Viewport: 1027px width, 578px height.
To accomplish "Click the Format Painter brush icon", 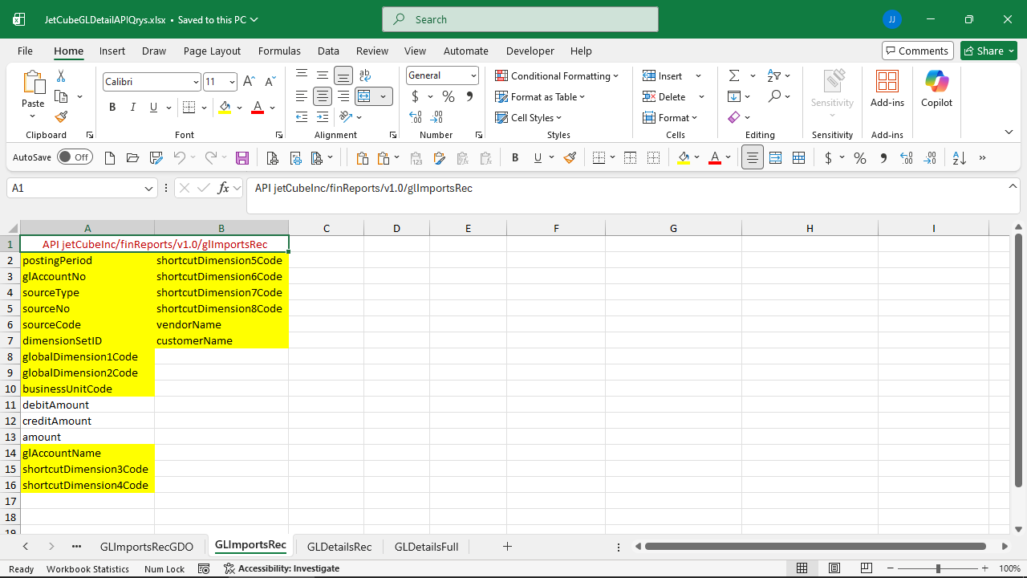I will point(61,117).
